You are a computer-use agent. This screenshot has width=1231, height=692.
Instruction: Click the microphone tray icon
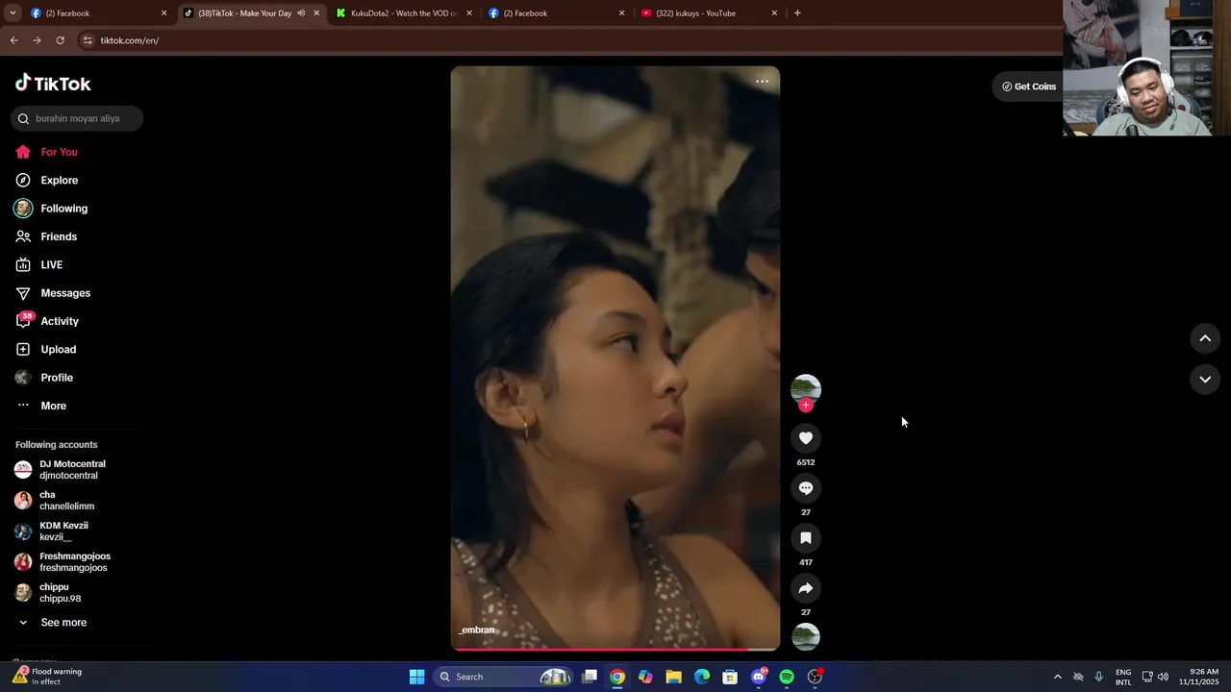pos(1098,677)
